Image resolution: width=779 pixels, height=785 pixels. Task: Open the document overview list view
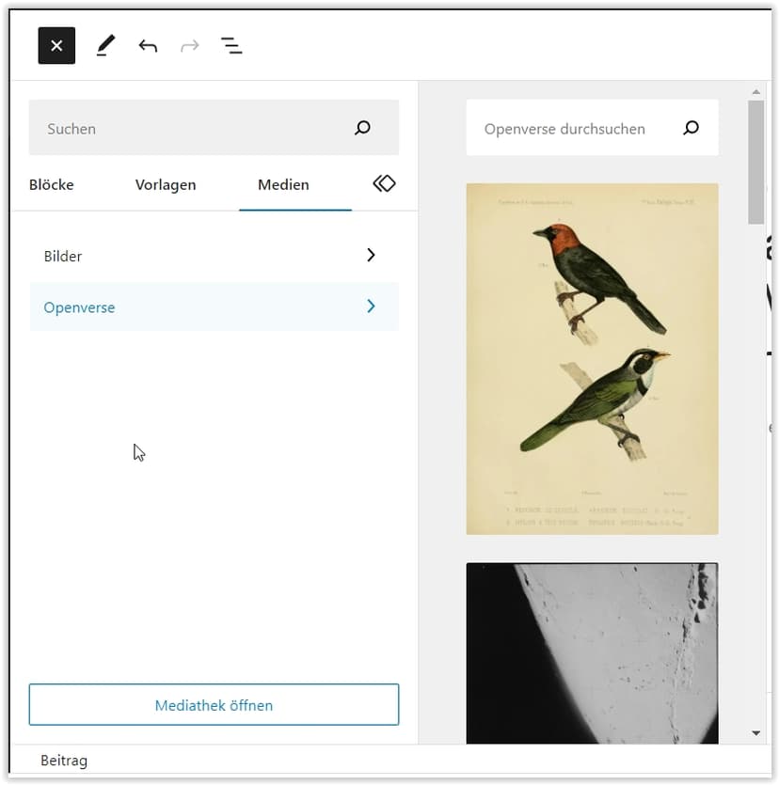(231, 45)
